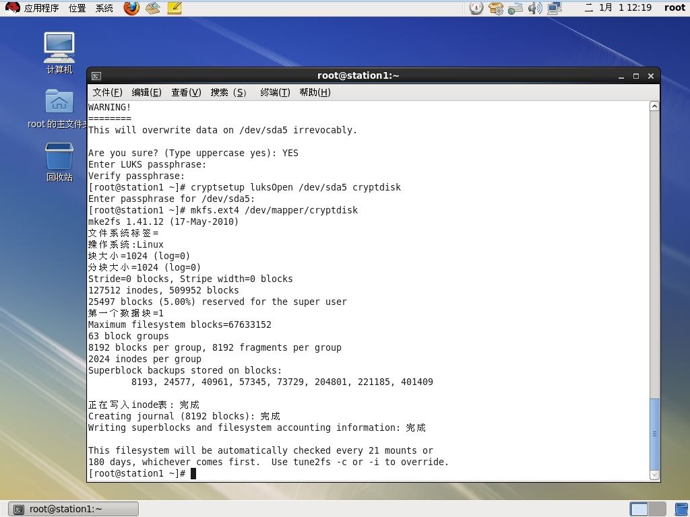This screenshot has width=690, height=517.
Task: Open the sticky notes launcher icon
Action: click(175, 8)
